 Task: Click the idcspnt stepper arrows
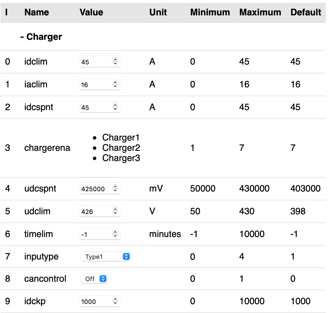(115, 107)
